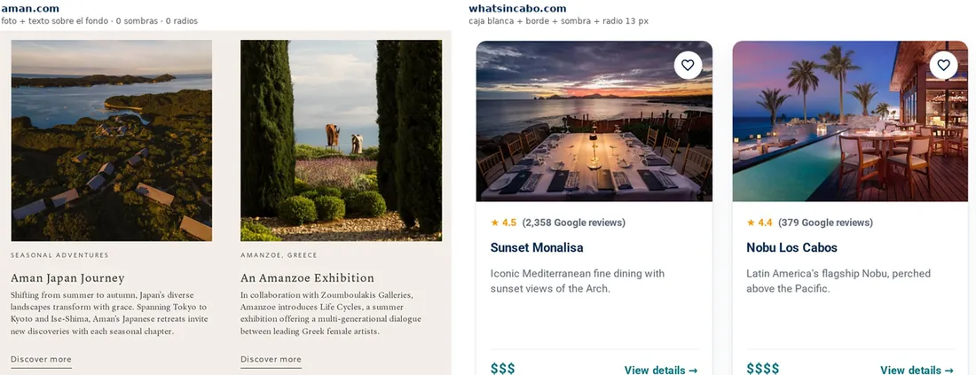The image size is (976, 375).
Task: Click the star rating icon beside 4.4
Action: pyautogui.click(x=751, y=223)
